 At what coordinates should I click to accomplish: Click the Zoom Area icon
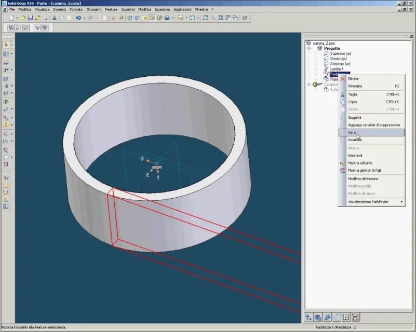pyautogui.click(x=205, y=18)
